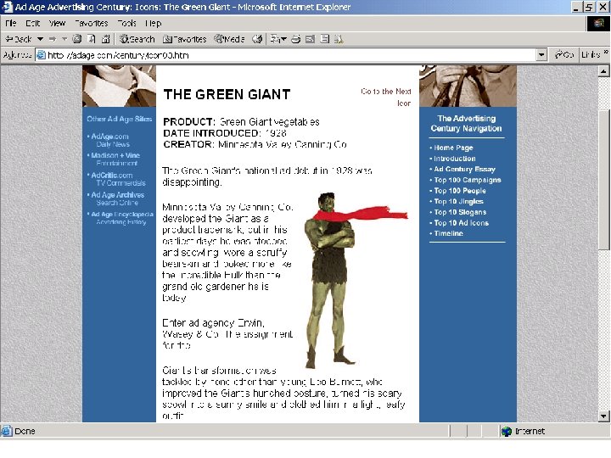Click The Advertising Century Navigation heading
The height and width of the screenshot is (458, 611).
point(467,124)
